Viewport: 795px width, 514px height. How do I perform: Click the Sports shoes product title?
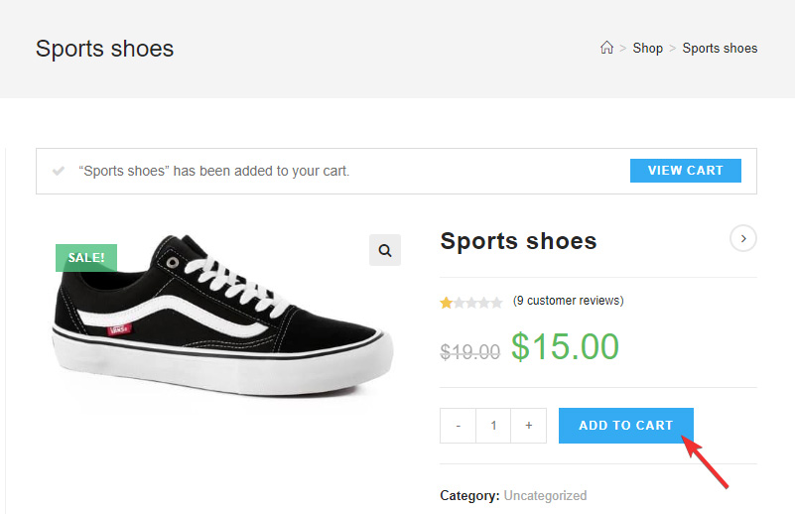pos(518,241)
